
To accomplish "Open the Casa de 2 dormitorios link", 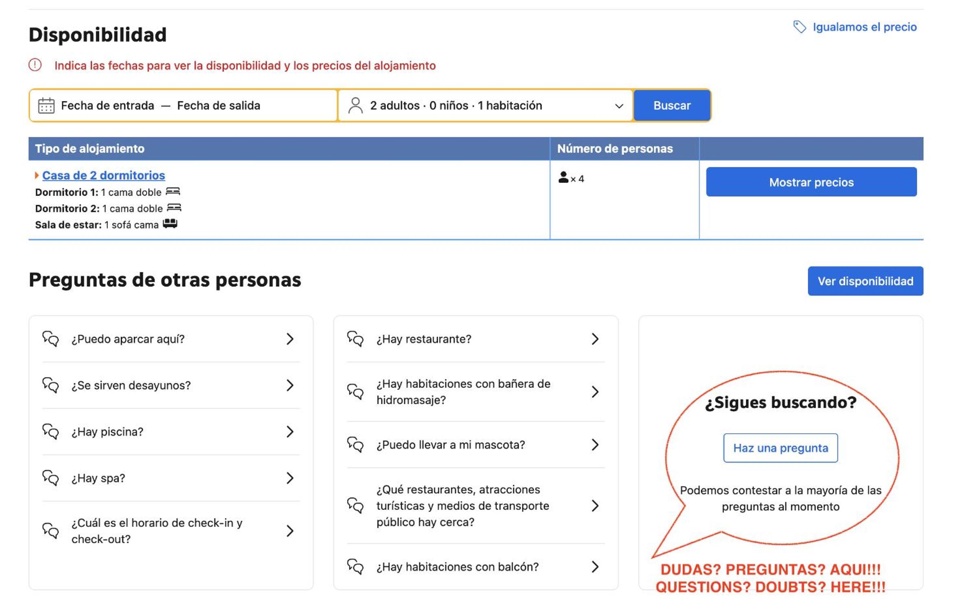I will [x=103, y=175].
